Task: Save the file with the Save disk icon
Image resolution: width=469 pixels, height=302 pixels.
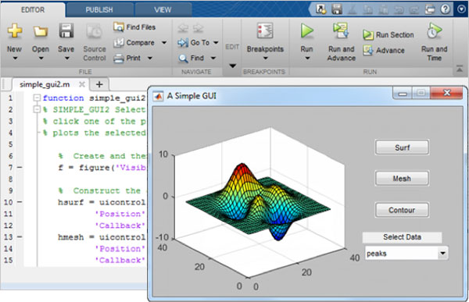Action: coord(66,30)
